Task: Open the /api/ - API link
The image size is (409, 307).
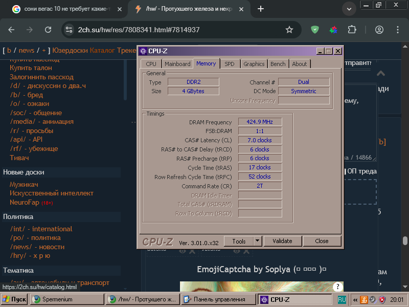Action: [x=26, y=139]
